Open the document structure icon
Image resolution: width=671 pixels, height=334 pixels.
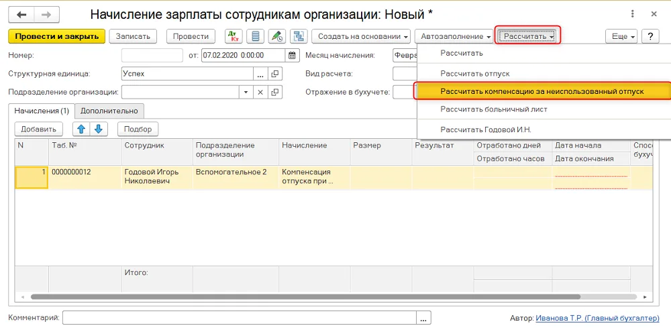[299, 36]
